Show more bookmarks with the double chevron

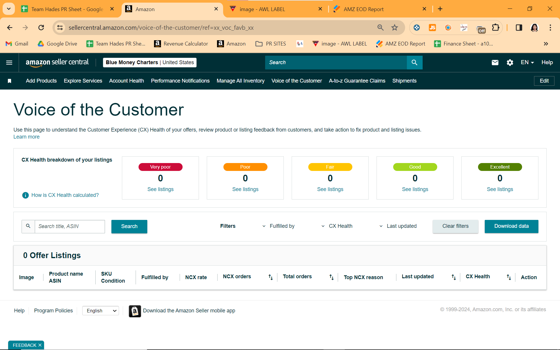pos(546,44)
